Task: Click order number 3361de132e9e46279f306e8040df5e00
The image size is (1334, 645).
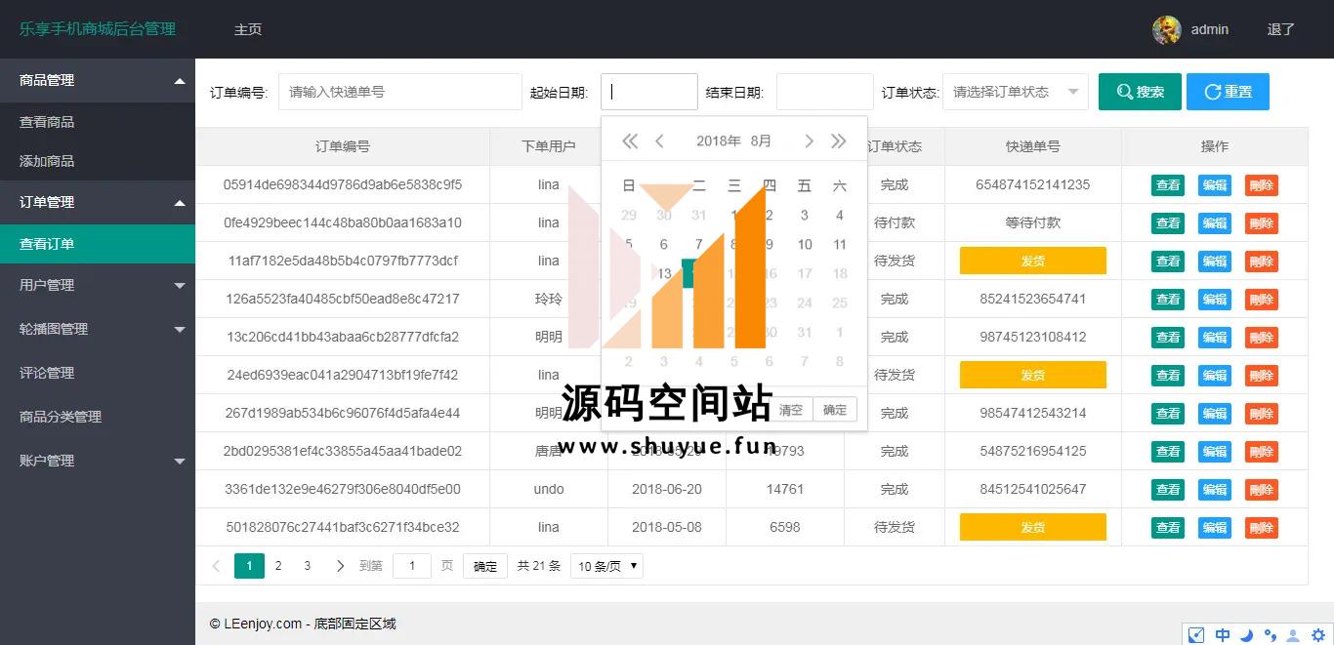Action: (343, 489)
